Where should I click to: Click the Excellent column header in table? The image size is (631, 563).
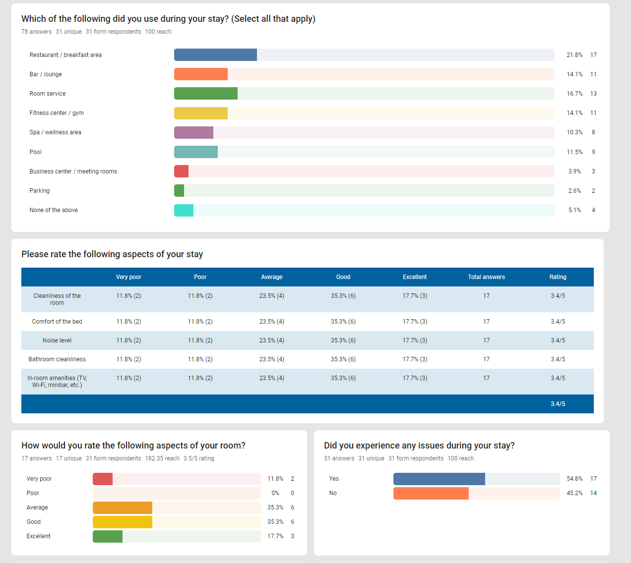415,277
